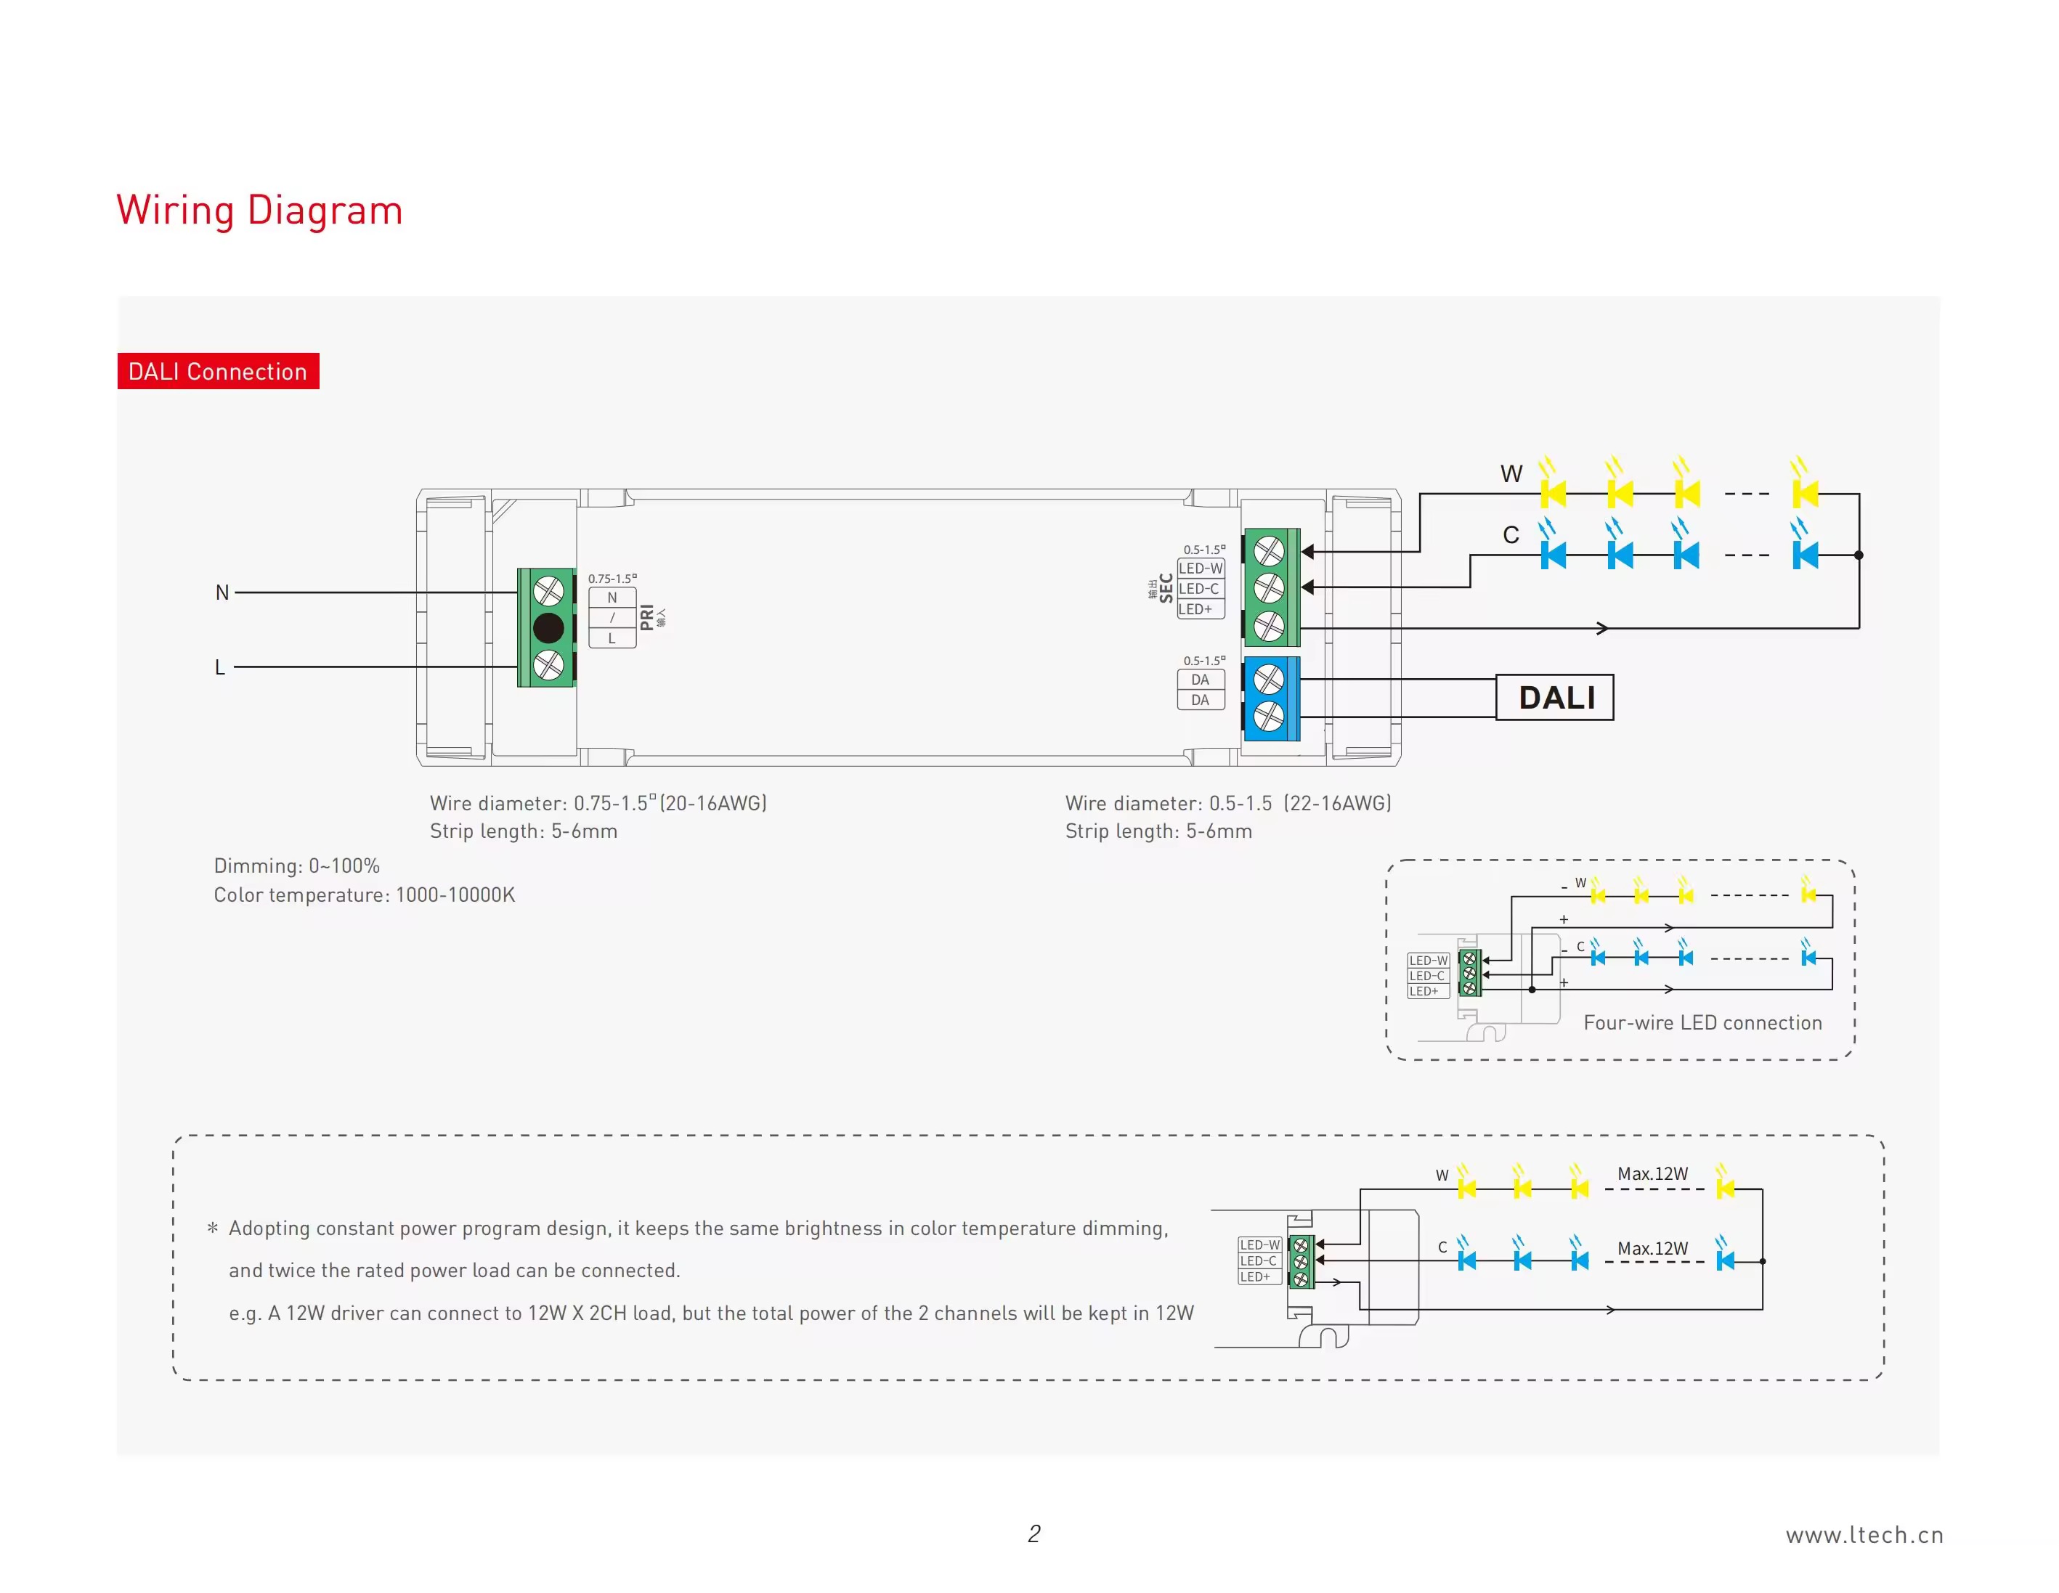The image size is (2059, 1593).
Task: Click the LED+ label on main driver
Action: coord(1195,609)
